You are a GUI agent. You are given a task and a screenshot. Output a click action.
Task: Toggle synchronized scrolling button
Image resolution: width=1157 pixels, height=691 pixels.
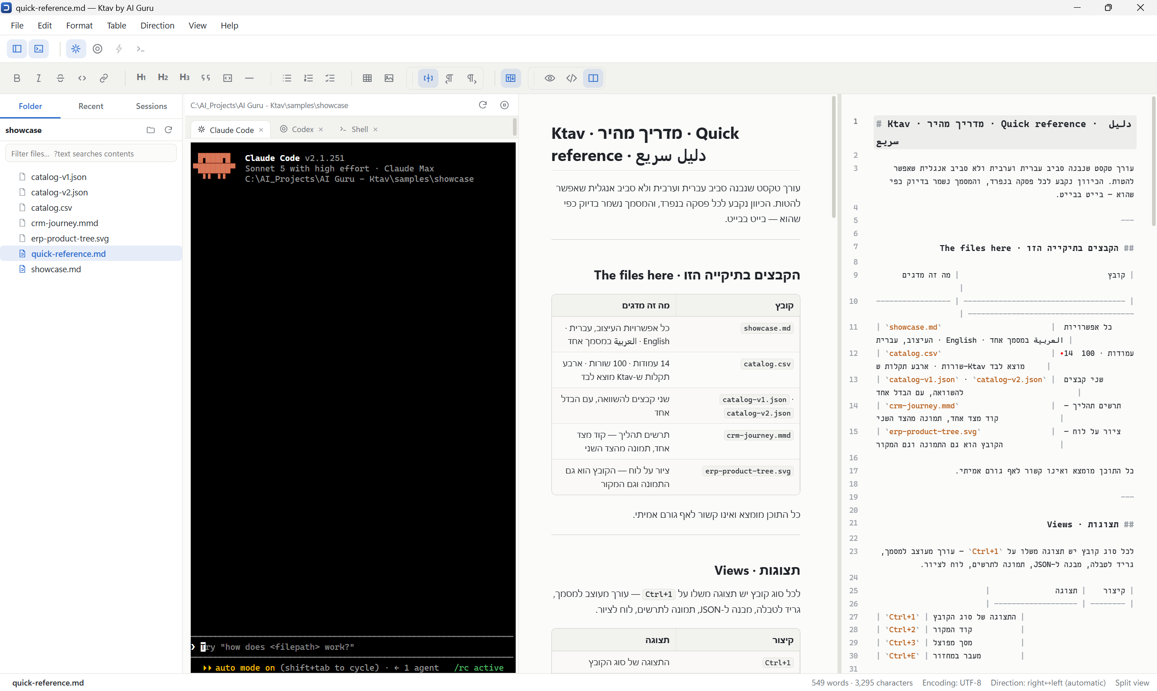511,78
